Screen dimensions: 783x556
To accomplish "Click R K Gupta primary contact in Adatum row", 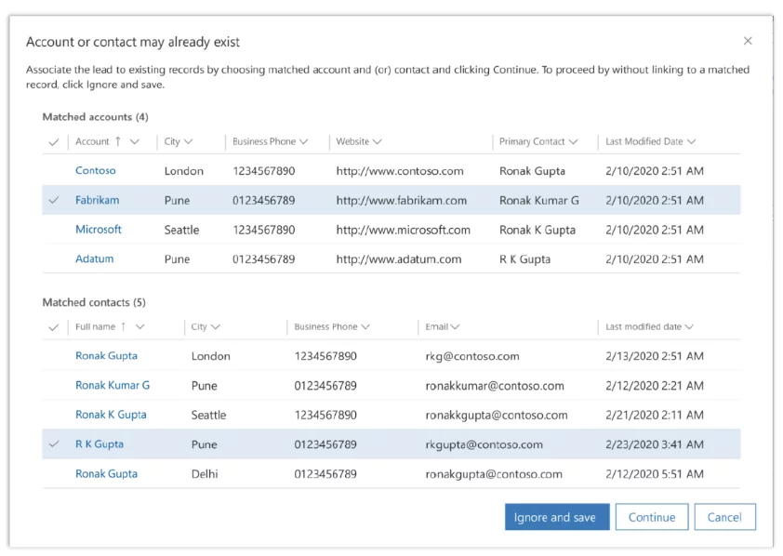I will 524,259.
